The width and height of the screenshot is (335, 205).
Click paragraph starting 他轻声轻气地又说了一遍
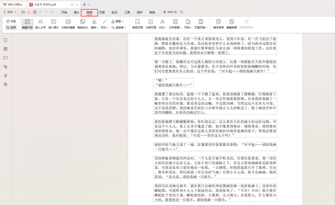tap(215, 147)
